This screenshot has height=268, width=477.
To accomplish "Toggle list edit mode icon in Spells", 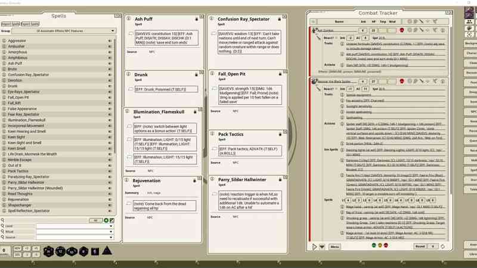I will click(112, 220).
